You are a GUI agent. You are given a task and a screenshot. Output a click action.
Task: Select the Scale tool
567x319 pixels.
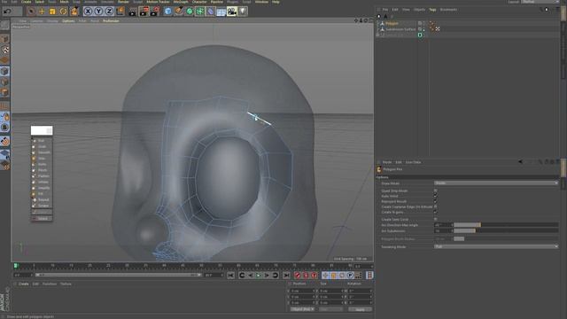[x=52, y=12]
